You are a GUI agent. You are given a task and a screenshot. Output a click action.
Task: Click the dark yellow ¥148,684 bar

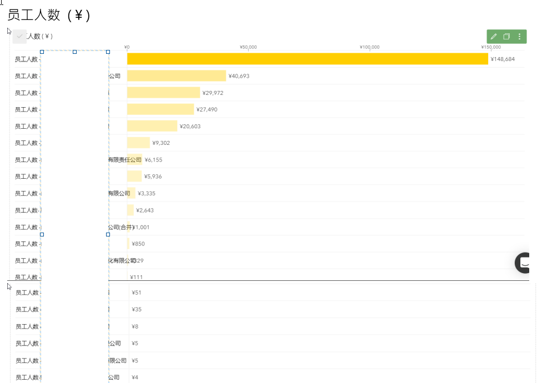[x=307, y=59]
